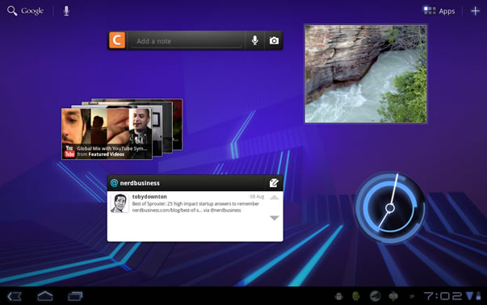487x305 pixels.
Task: Open Google search with the magnifier icon
Action: click(x=12, y=10)
